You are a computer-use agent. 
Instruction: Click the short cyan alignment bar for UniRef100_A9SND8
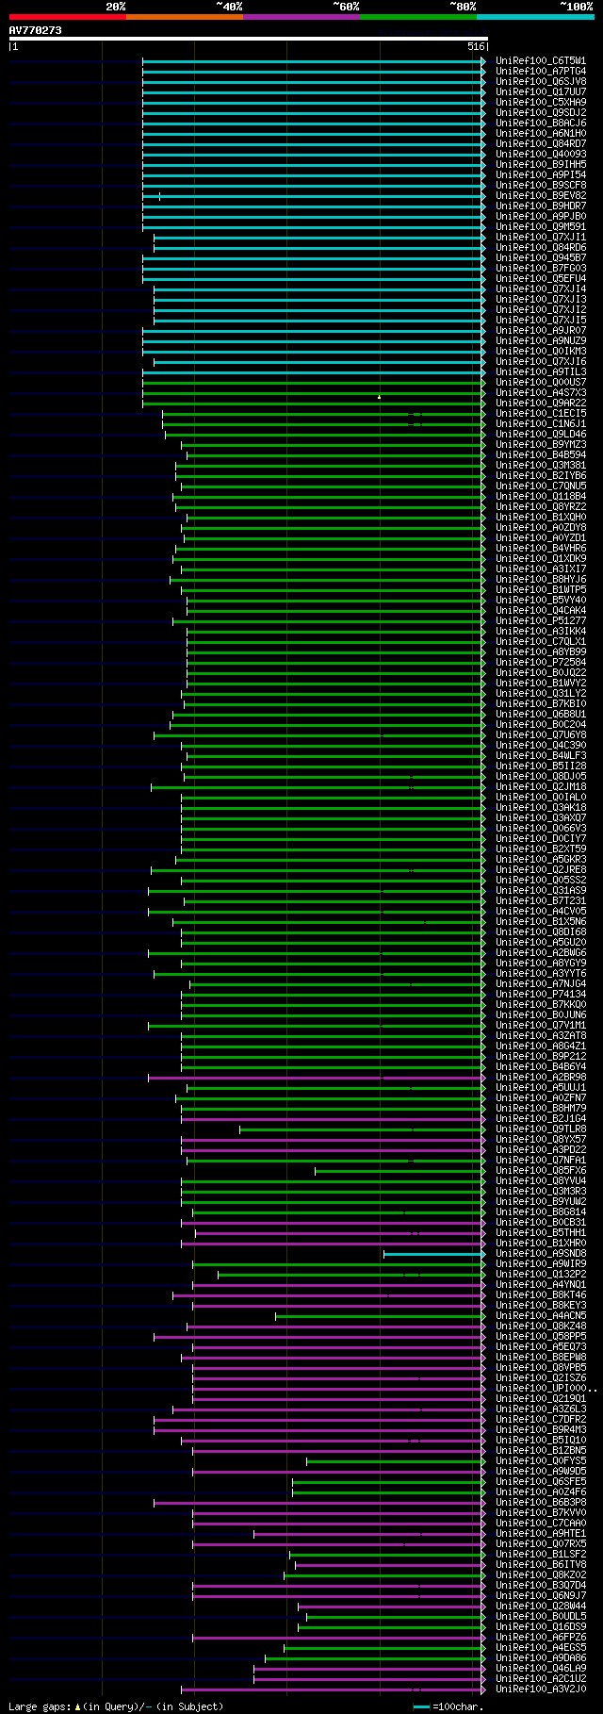432,1254
